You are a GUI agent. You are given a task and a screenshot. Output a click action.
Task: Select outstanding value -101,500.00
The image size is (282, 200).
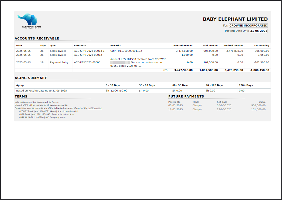(x=262, y=62)
